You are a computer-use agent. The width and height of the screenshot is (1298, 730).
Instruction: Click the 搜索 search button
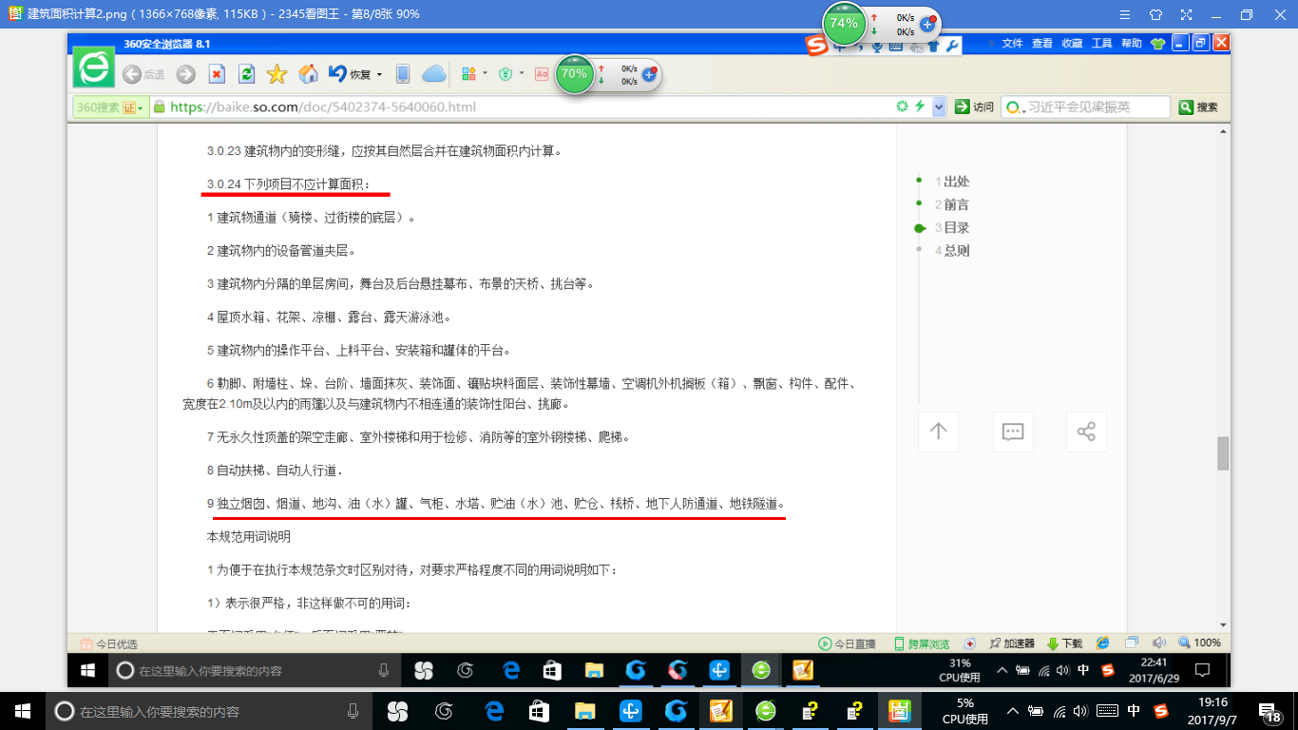[1198, 107]
